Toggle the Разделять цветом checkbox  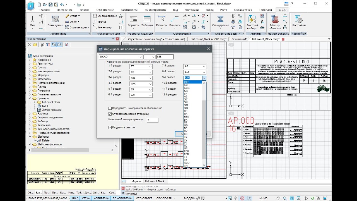point(110,127)
